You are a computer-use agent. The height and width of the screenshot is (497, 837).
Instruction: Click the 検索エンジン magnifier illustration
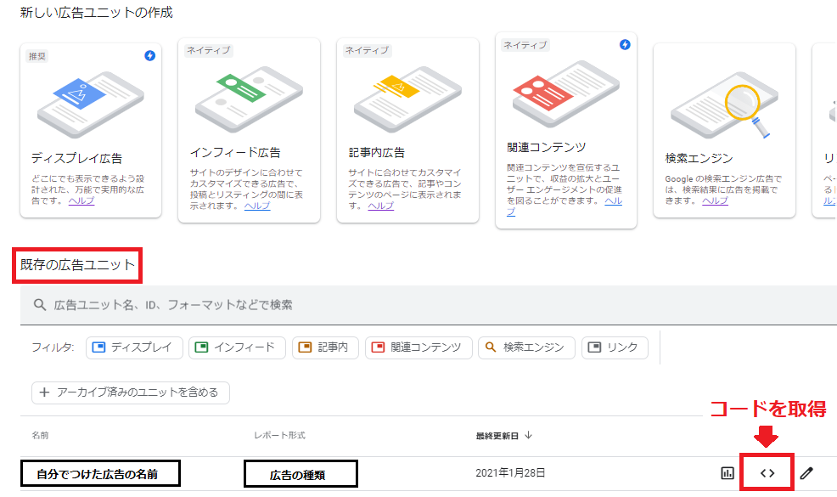(724, 105)
